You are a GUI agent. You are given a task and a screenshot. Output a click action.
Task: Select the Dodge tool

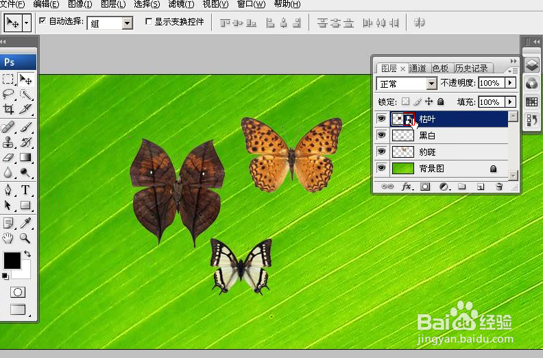25,172
